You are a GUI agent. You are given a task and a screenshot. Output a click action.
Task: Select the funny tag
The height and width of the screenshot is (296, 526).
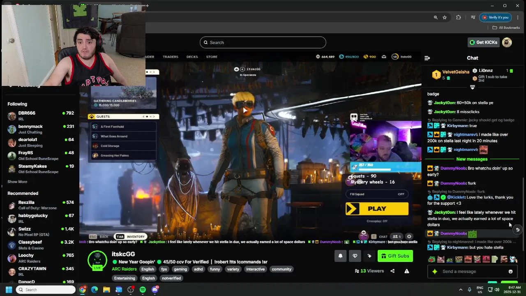(x=215, y=269)
